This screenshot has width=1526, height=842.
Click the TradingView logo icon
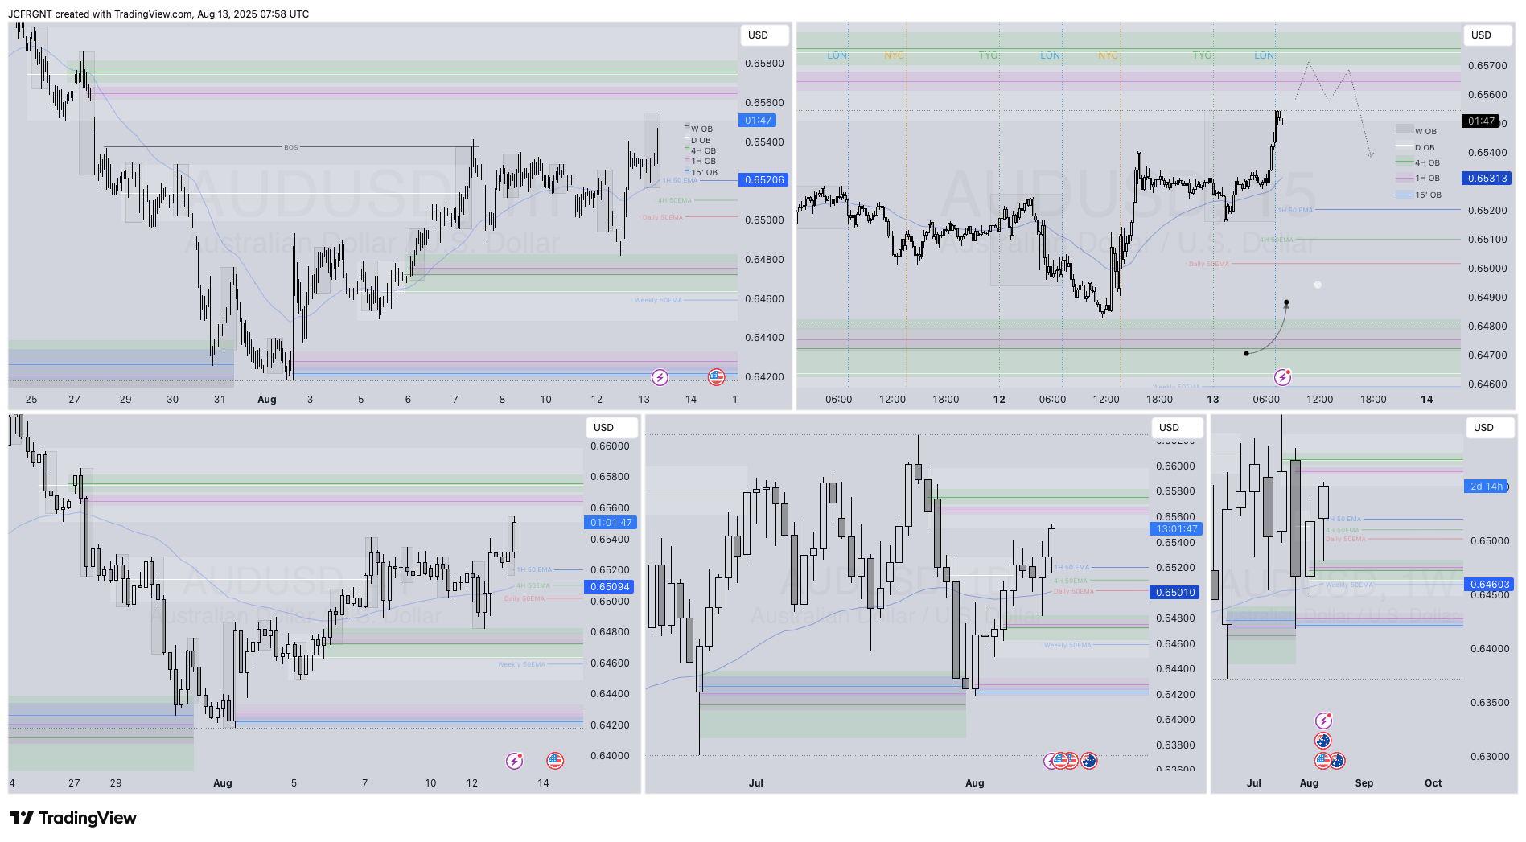pos(22,818)
